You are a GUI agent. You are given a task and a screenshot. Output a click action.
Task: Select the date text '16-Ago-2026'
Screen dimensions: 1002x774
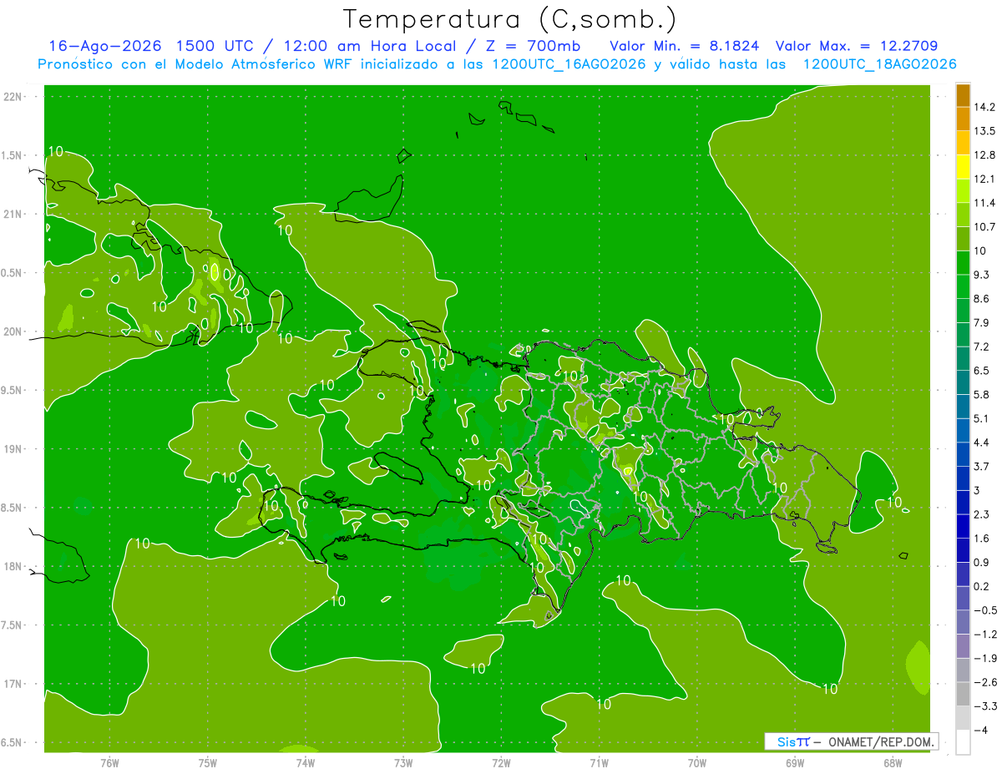pyautogui.click(x=104, y=46)
